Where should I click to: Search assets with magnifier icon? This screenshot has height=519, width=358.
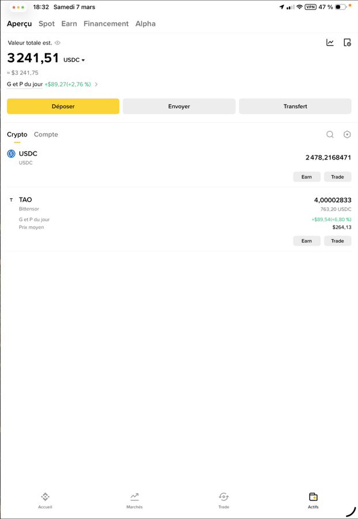(x=330, y=134)
